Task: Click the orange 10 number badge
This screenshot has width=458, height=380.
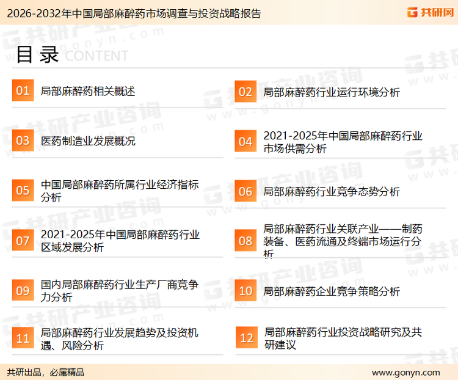Action: tap(245, 291)
